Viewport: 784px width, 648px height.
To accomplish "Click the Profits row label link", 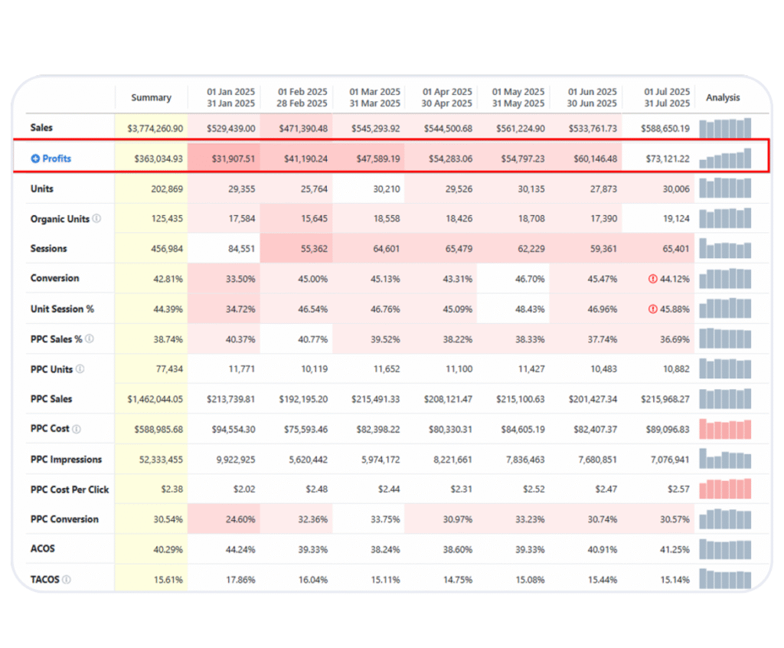I will click(57, 159).
